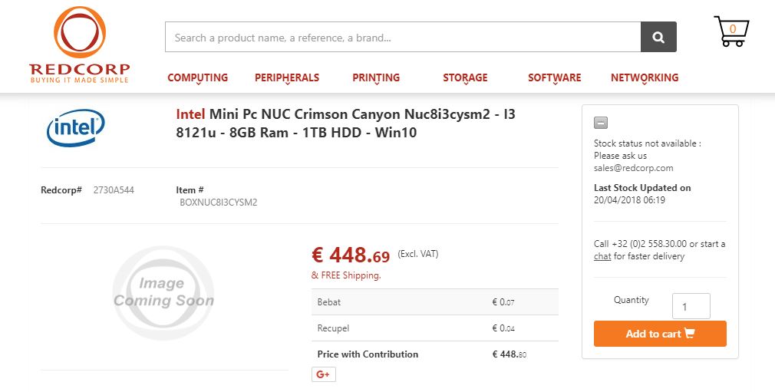Start a chat via the chat link
The width and height of the screenshot is (775, 392).
point(602,256)
